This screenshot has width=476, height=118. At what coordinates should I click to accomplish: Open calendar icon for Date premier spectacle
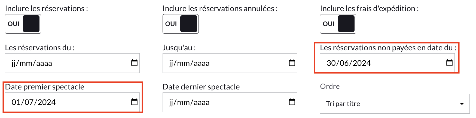tap(134, 102)
